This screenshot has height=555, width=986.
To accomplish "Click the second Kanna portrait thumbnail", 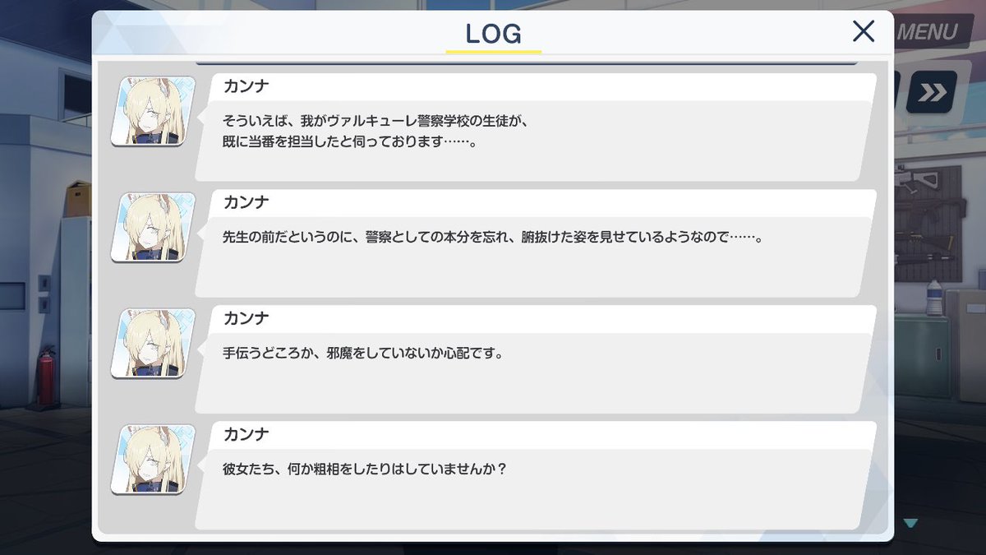I will [x=154, y=227].
